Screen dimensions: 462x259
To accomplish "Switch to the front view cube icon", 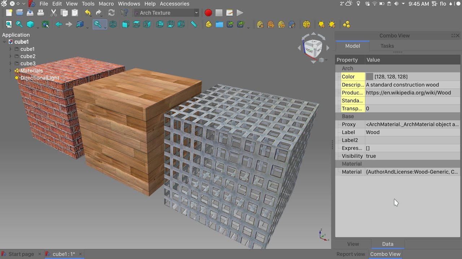I will click(126, 24).
